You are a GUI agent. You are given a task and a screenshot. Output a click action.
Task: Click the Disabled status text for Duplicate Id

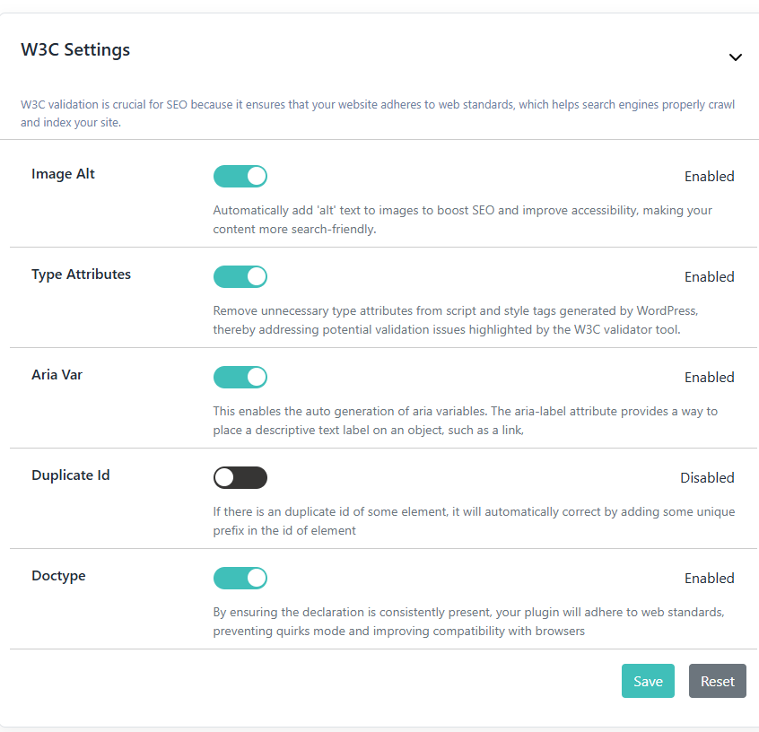click(707, 478)
